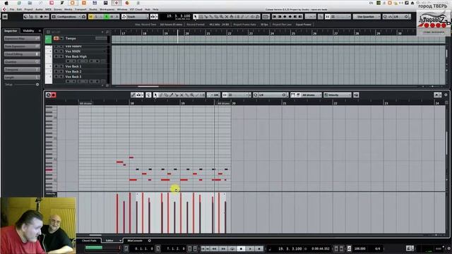Open the Transport menu
This screenshot has height=254, width=452.
(x=81, y=9)
